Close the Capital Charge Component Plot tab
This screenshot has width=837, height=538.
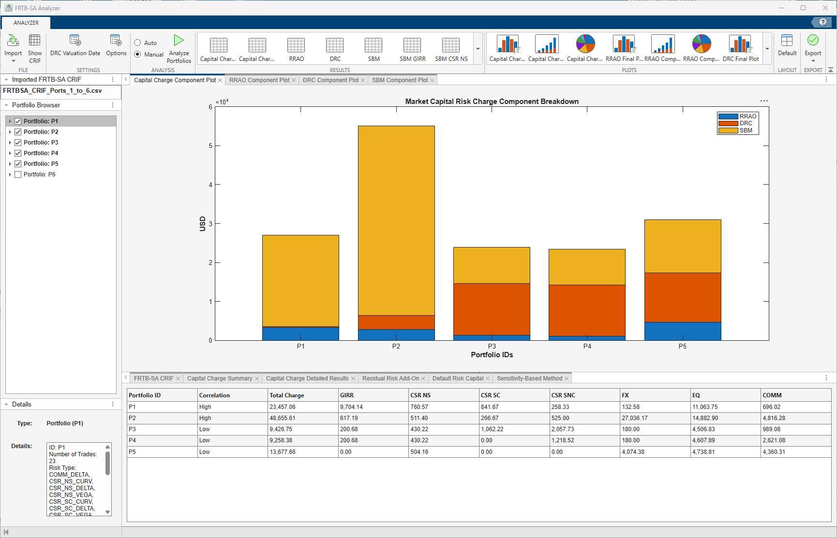(220, 80)
